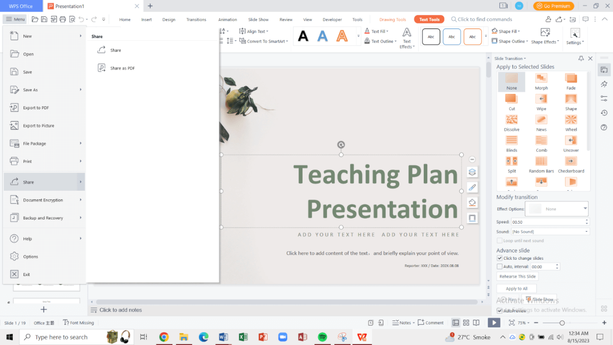Click the Export to PDF icon
613x345 pixels.
pyautogui.click(x=14, y=108)
